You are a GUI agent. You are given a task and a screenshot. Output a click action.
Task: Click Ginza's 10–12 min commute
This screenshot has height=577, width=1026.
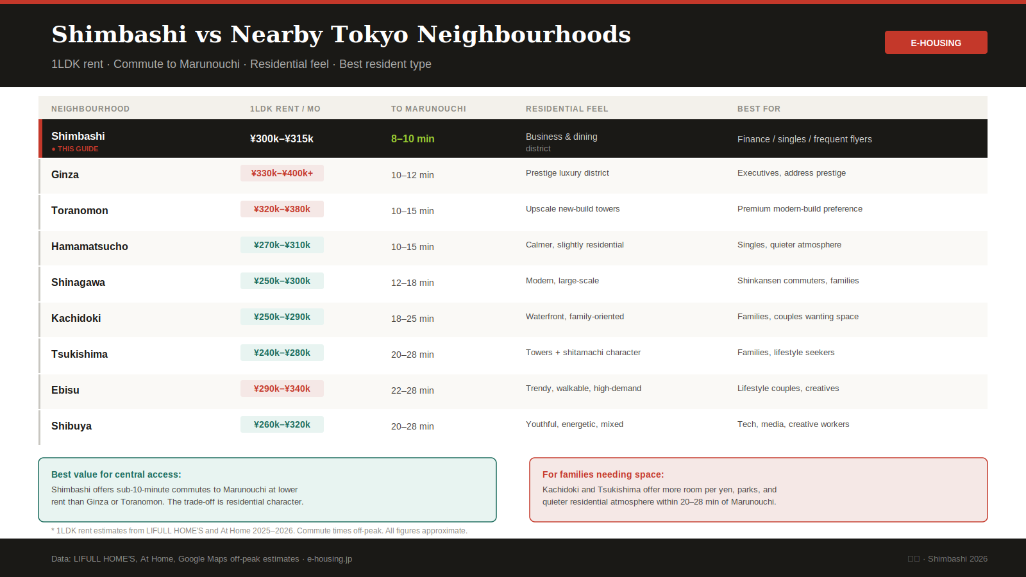[412, 175]
